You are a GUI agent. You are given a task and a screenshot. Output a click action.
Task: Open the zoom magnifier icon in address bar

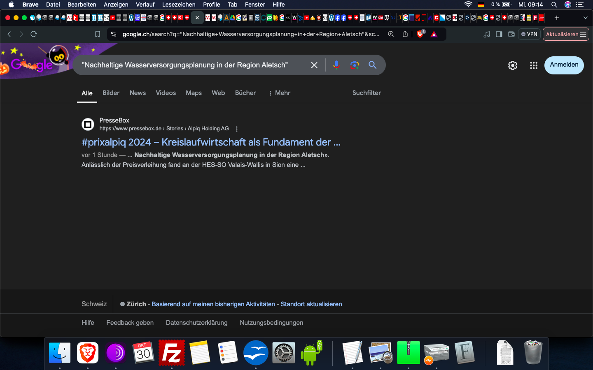point(391,34)
